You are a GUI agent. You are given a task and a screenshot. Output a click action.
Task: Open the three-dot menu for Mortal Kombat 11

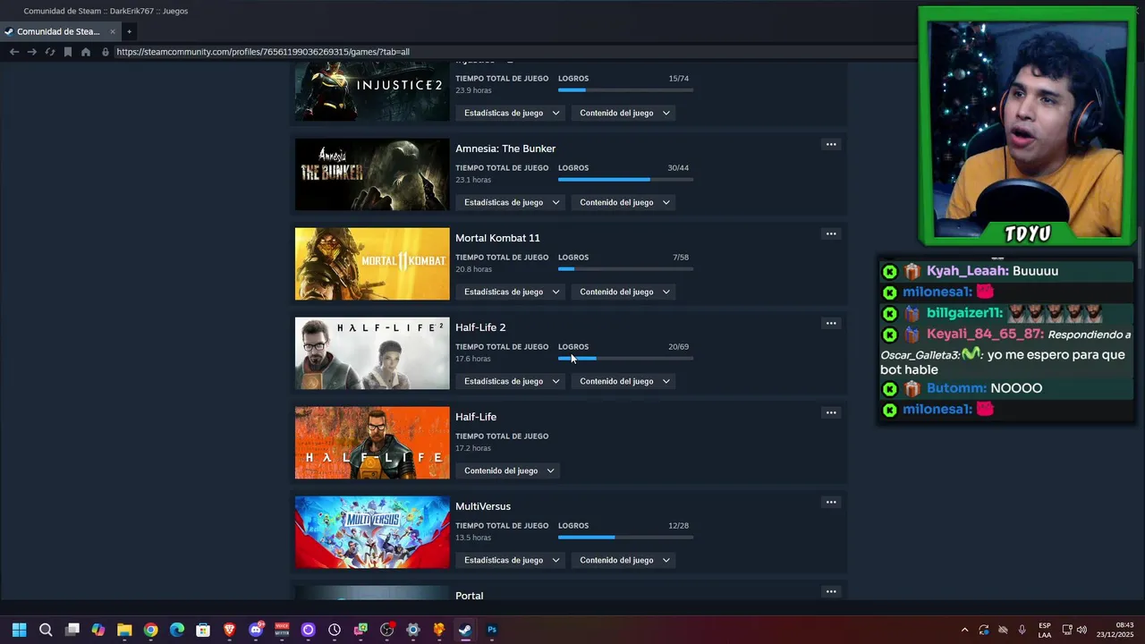pos(831,233)
